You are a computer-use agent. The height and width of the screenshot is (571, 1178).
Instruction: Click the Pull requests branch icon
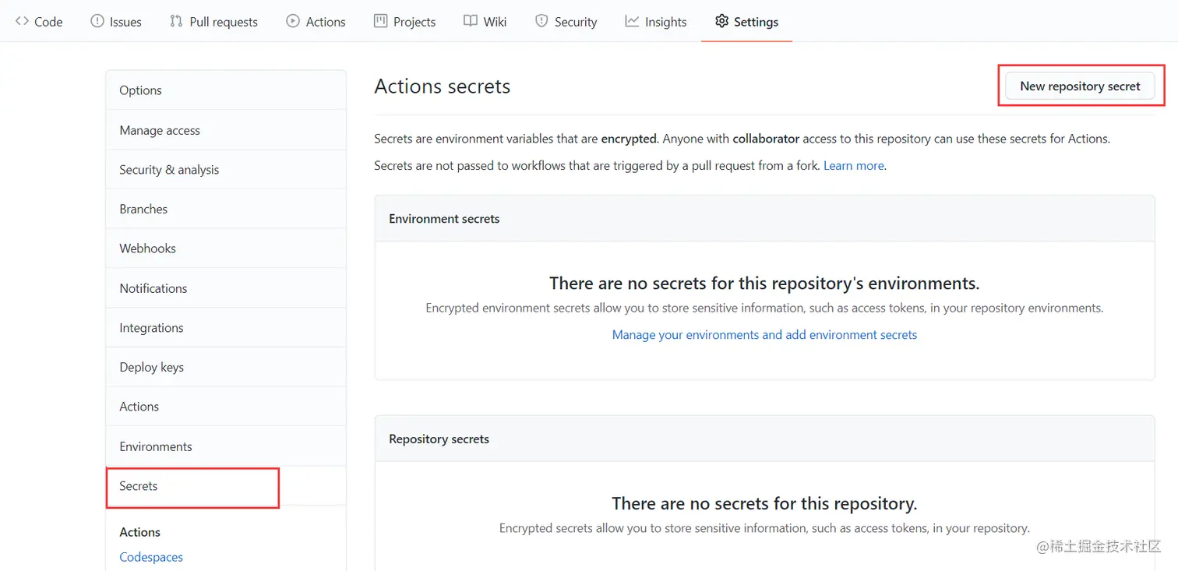(176, 22)
